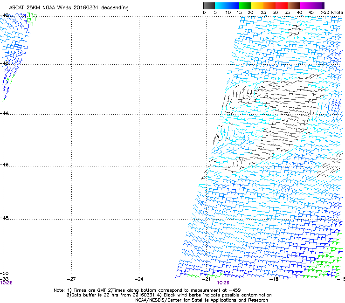Click the '-18' longitude axis label
The image size is (345, 303).
pos(274,279)
